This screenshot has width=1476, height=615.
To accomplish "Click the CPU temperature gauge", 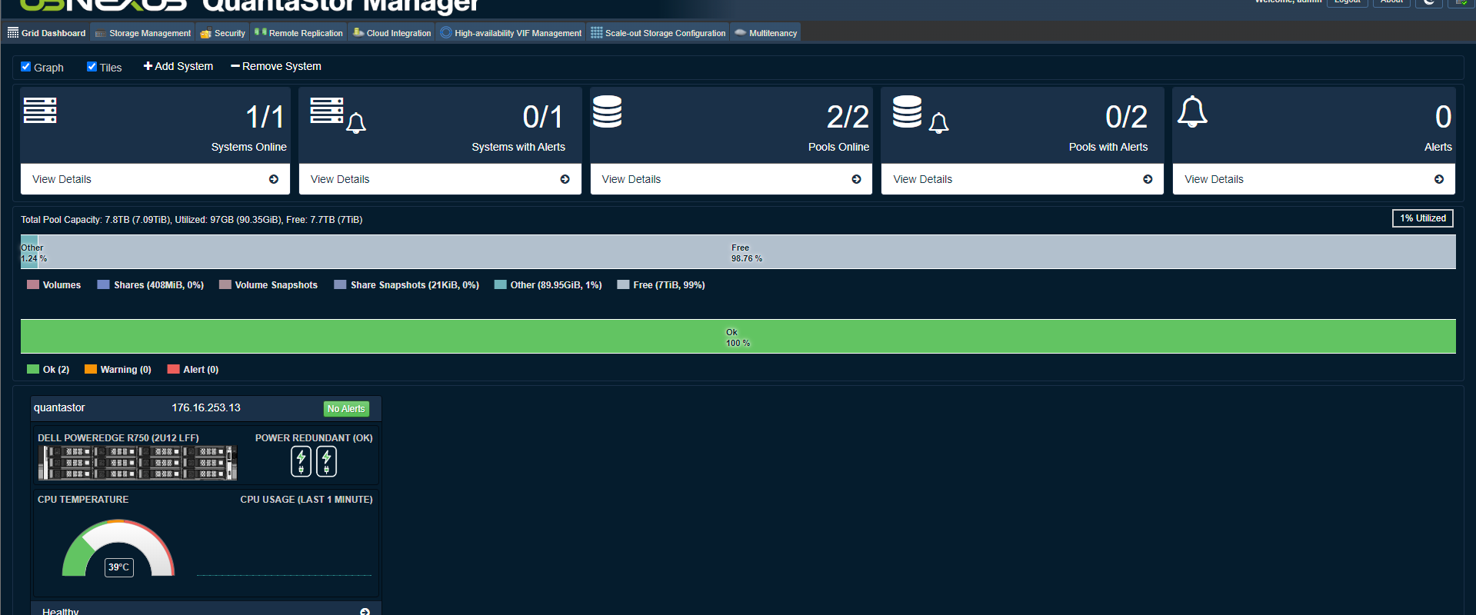I will coord(118,548).
